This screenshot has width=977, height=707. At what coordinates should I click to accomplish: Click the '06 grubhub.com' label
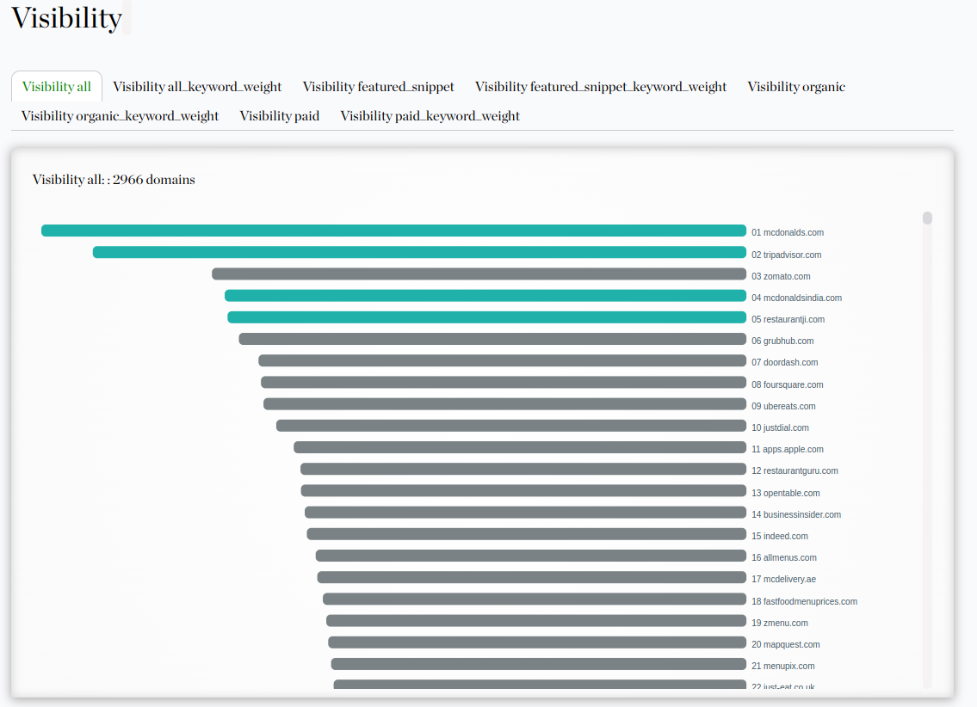782,341
